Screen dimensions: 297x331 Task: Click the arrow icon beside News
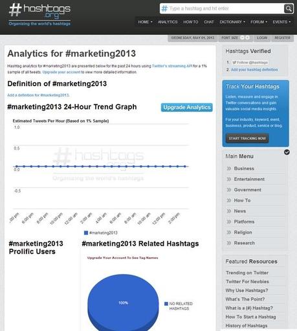(x=229, y=211)
